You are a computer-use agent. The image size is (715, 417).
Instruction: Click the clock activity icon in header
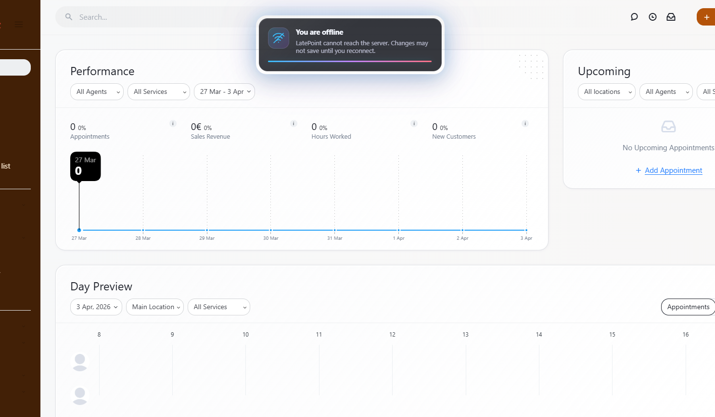pos(652,17)
